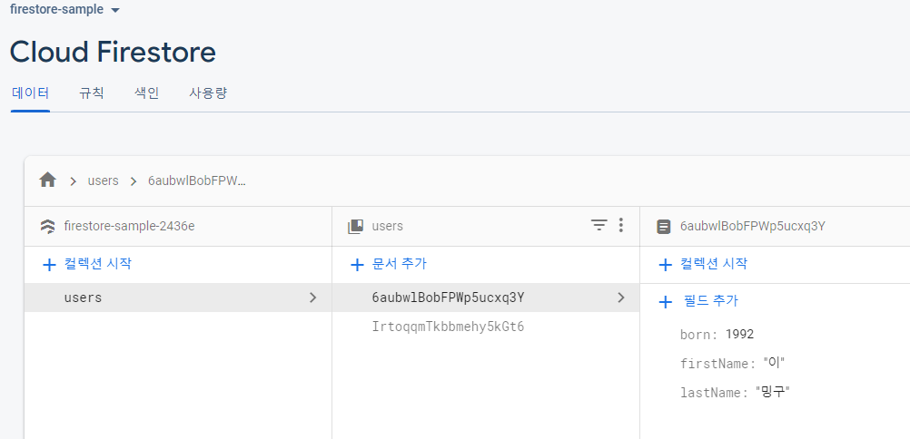Add a document with 문서 추가

pos(399,264)
